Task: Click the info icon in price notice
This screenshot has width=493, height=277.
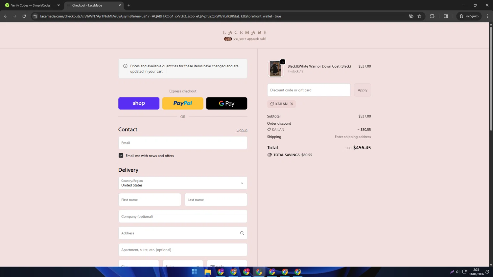Action: 125,66
